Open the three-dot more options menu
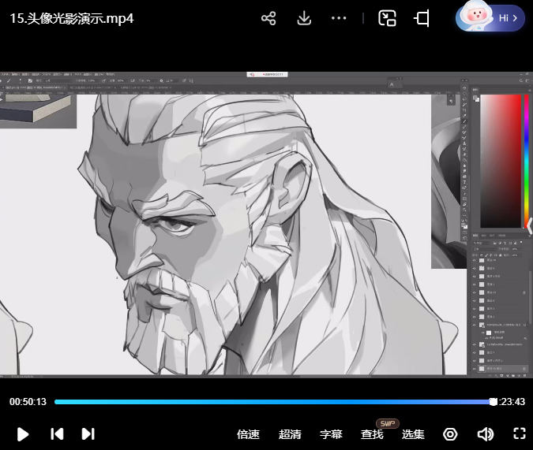533x450 pixels. pyautogui.click(x=339, y=18)
